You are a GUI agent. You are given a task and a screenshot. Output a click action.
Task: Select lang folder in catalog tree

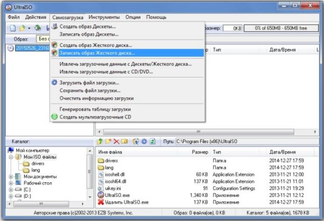point(36,170)
